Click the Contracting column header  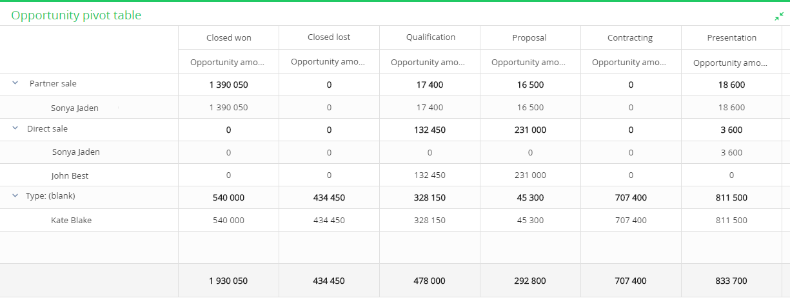pyautogui.click(x=630, y=37)
